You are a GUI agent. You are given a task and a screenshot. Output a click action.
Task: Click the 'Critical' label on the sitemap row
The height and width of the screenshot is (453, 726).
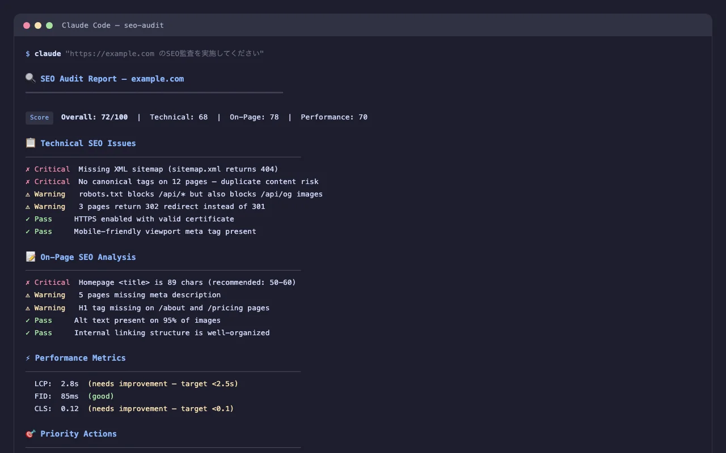(52, 169)
